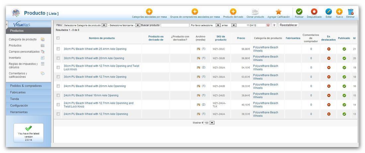Click the VirtueMart logo in sidebar

coord(22,25)
